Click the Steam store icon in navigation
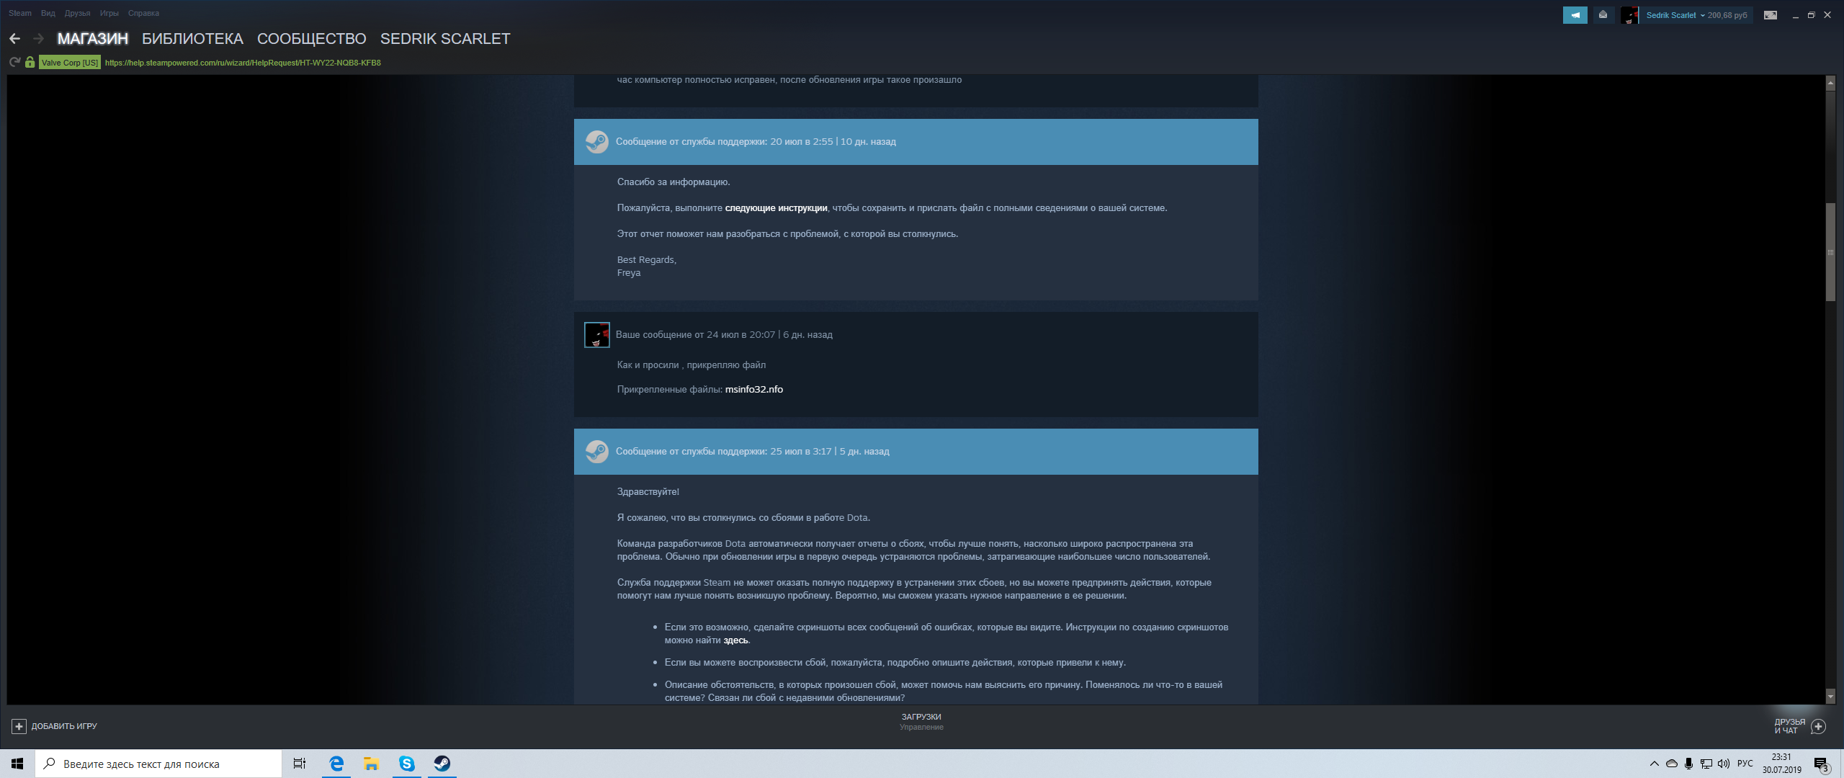Screen dimensions: 1844x778 [93, 37]
